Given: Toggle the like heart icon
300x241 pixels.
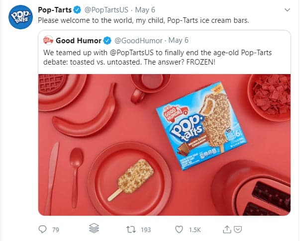Looking at the screenshot, I should 180,229.
